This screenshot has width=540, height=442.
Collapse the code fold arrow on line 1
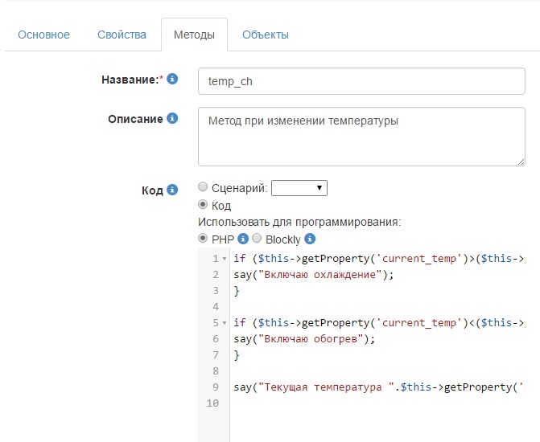[x=224, y=259]
